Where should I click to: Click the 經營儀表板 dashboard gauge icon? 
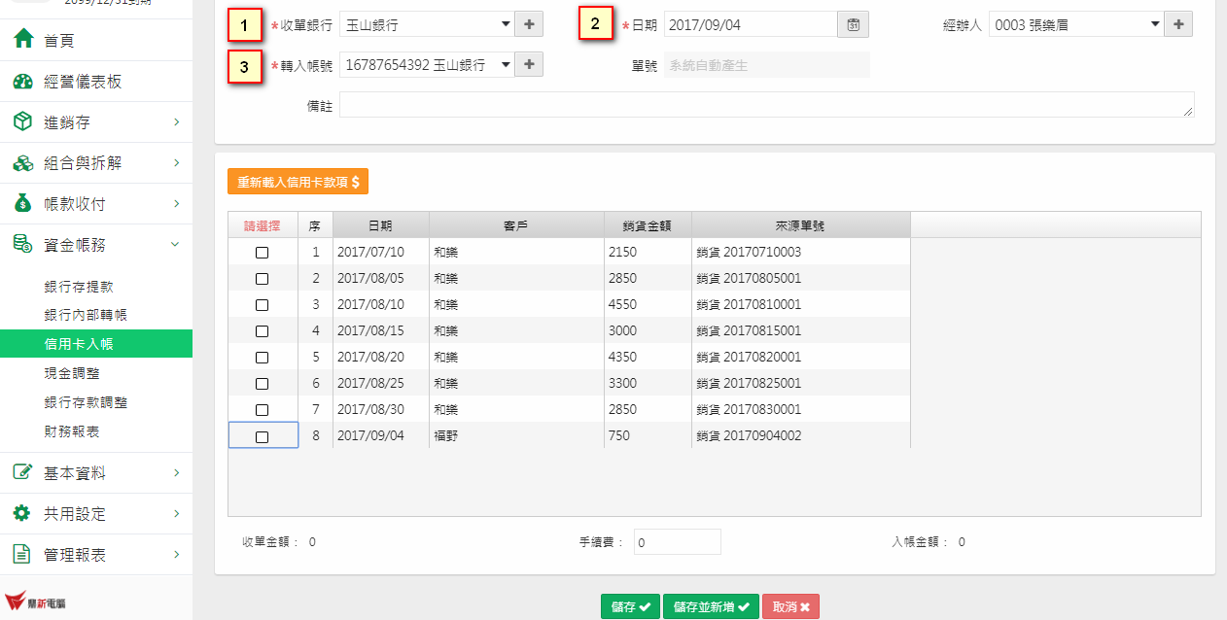(x=23, y=82)
